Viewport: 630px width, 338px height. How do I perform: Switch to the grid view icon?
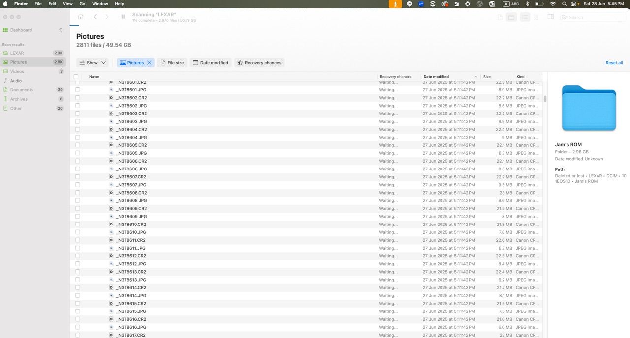click(536, 17)
